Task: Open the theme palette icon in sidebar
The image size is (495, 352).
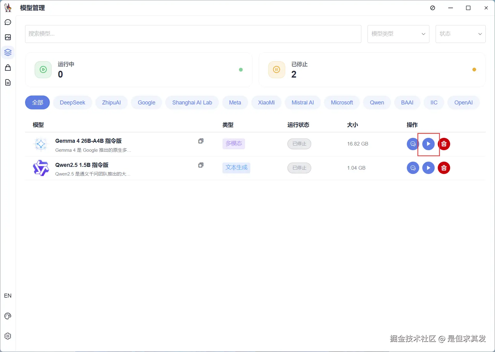Action: pyautogui.click(x=8, y=316)
